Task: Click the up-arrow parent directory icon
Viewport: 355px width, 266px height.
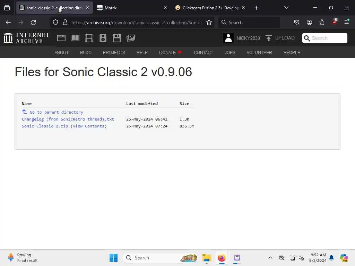Action: 25,112
